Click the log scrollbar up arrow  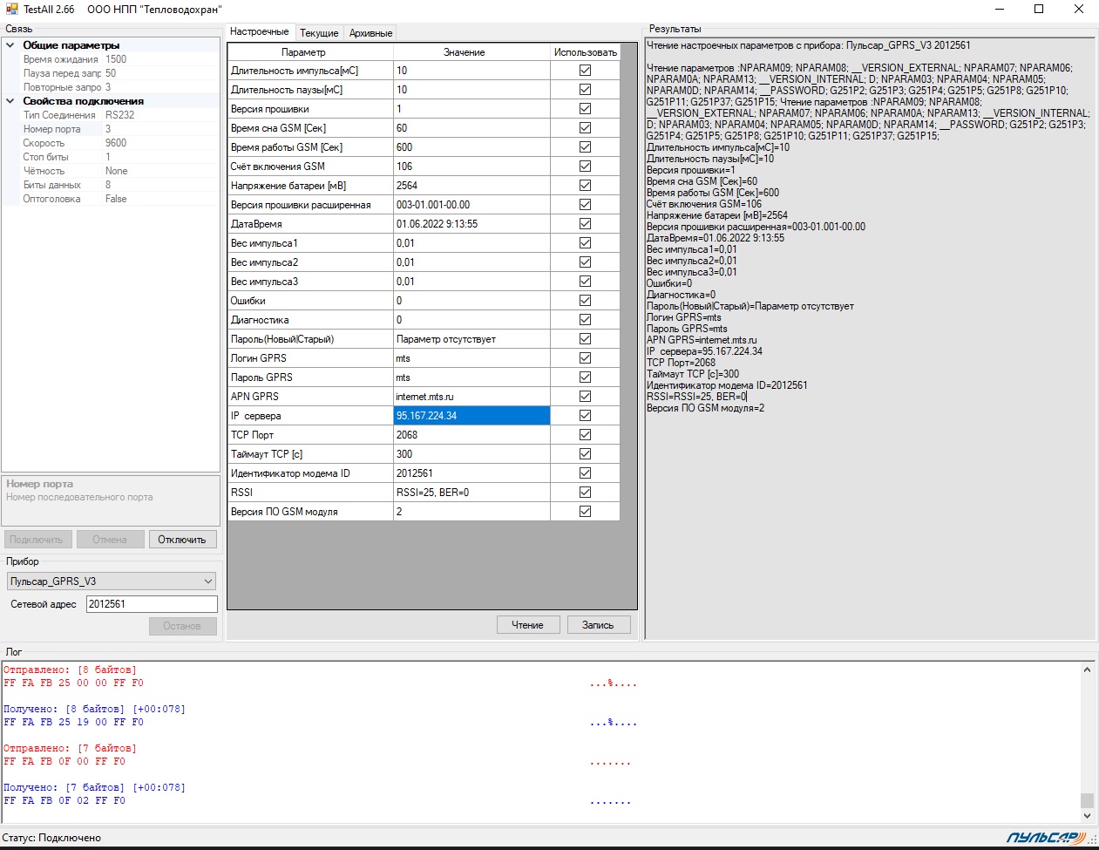click(x=1087, y=670)
